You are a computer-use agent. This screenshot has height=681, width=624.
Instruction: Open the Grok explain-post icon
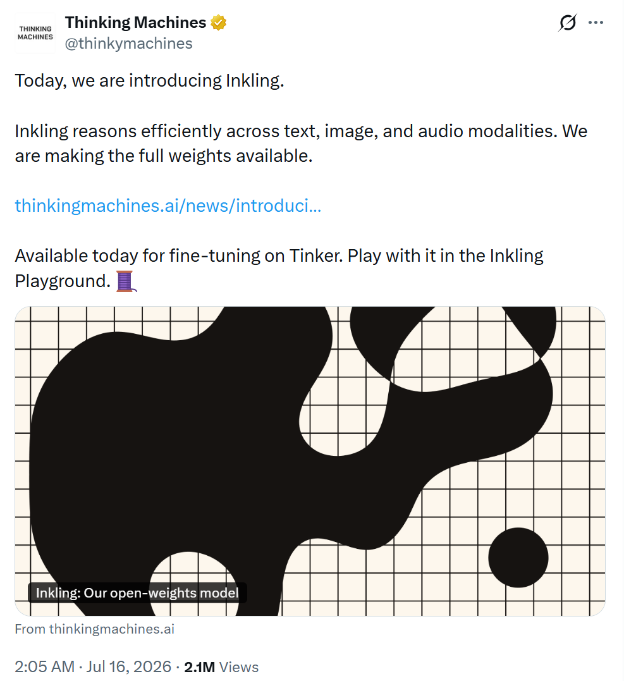(568, 23)
